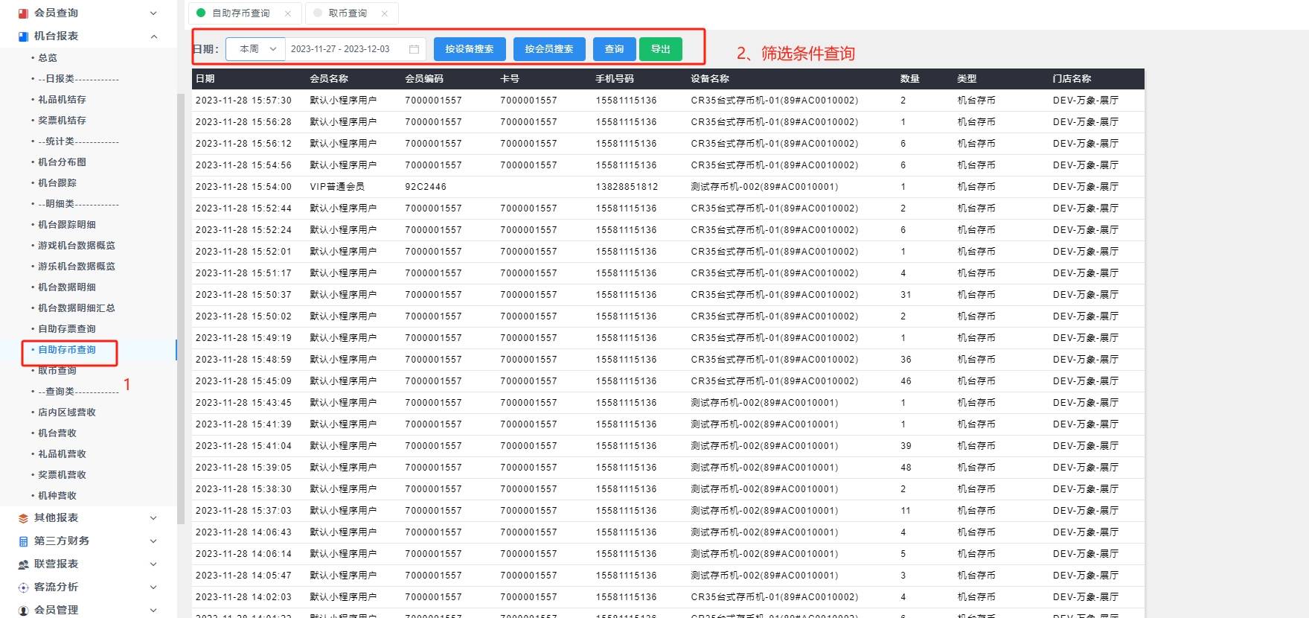Click the 按会员搜索 button
The image size is (1309, 618).
(549, 49)
